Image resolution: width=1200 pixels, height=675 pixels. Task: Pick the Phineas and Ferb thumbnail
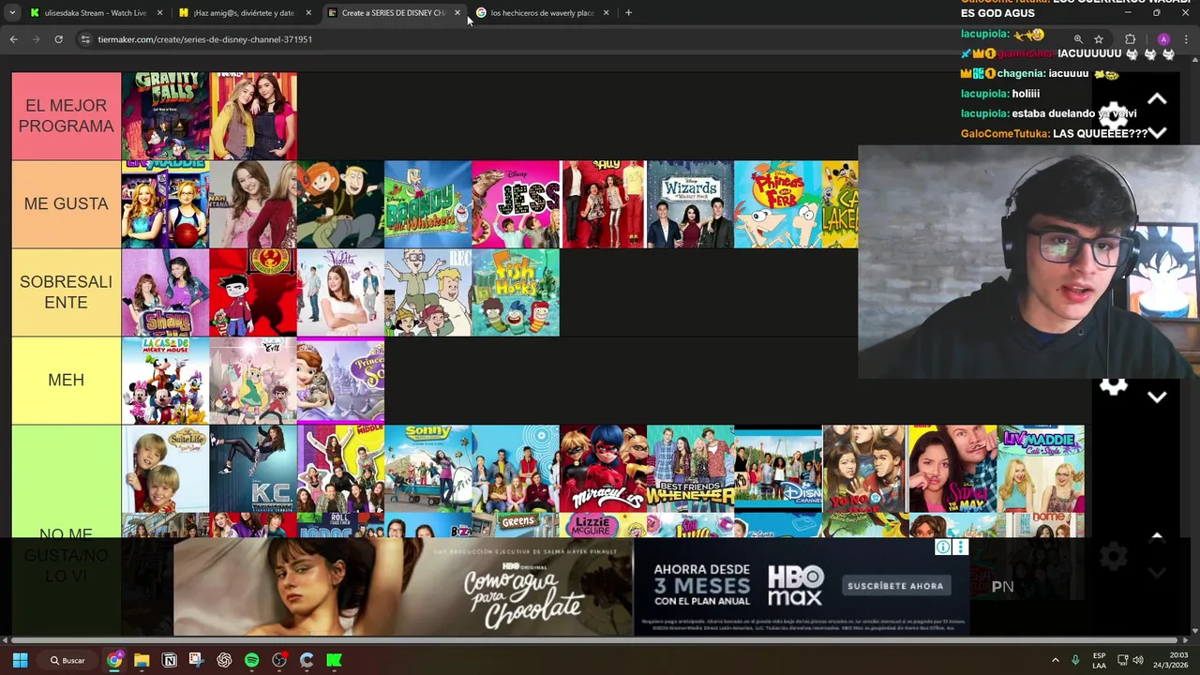coord(778,204)
